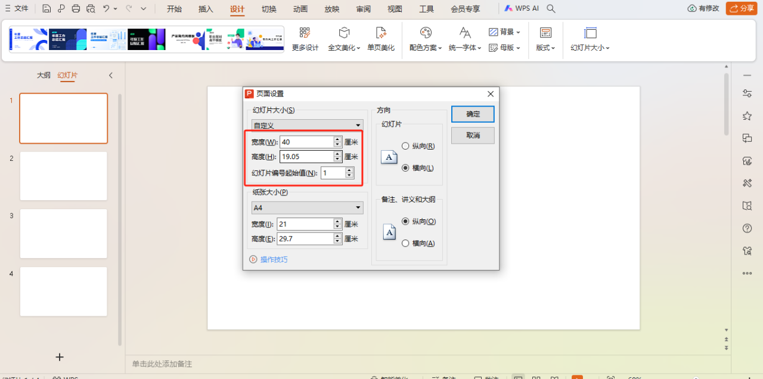Select 横向 orientation for notes and handouts

406,243
